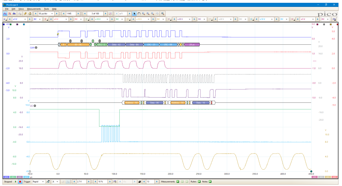
Task: Click the CAN 'ID - 7A' decoded packet
Action: [x=78, y=45]
